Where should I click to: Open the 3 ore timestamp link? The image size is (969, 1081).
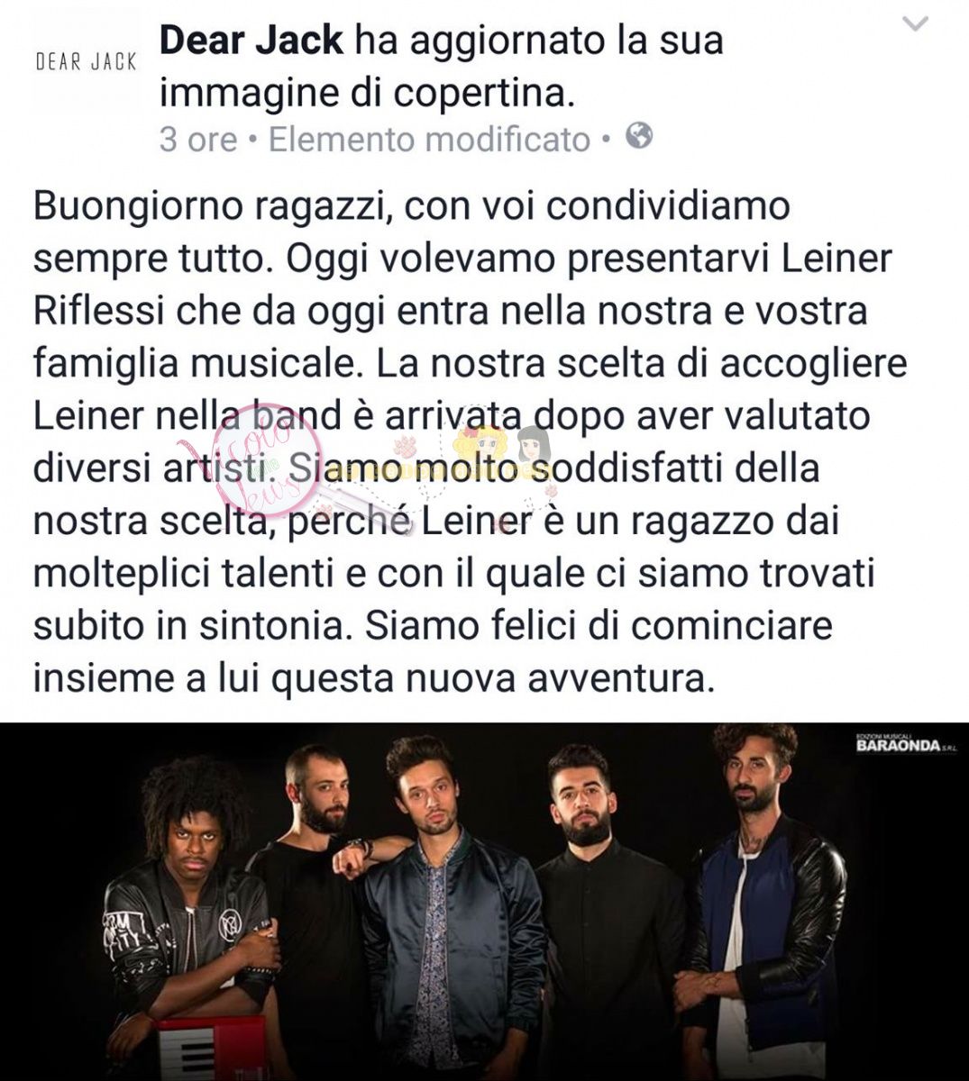(x=198, y=140)
